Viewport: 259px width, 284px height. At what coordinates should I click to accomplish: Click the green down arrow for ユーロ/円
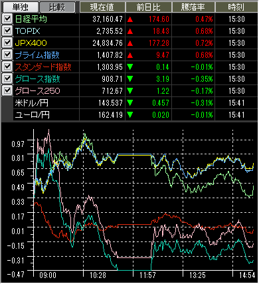click(130, 115)
